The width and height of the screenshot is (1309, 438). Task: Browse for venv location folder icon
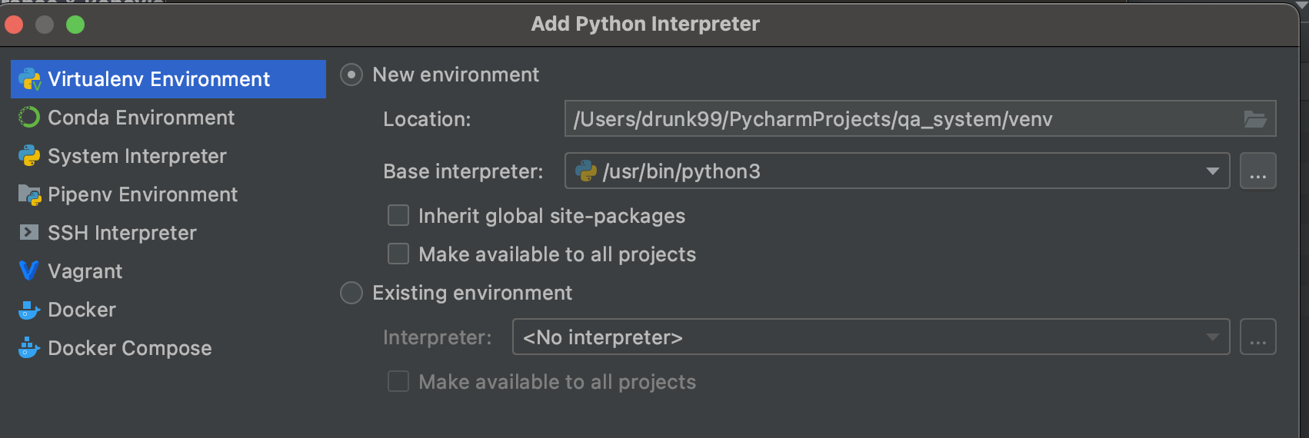tap(1254, 119)
